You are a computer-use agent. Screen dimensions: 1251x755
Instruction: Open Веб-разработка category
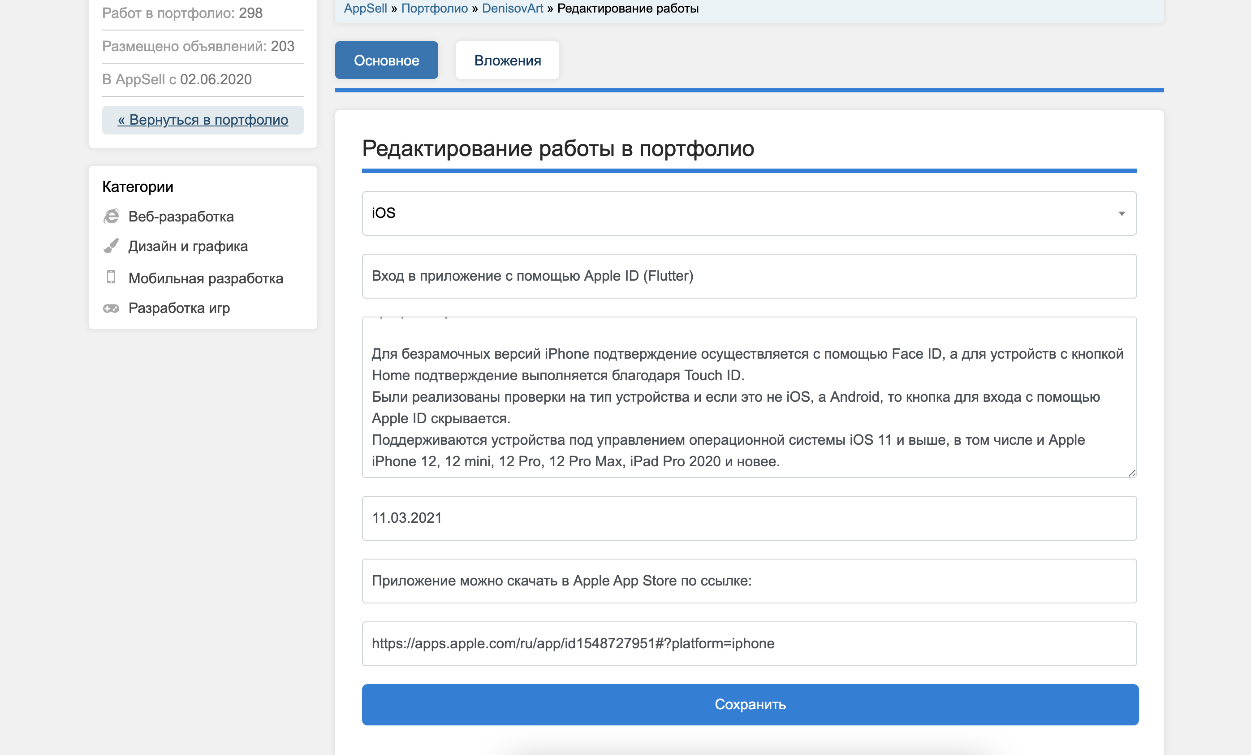tap(181, 217)
